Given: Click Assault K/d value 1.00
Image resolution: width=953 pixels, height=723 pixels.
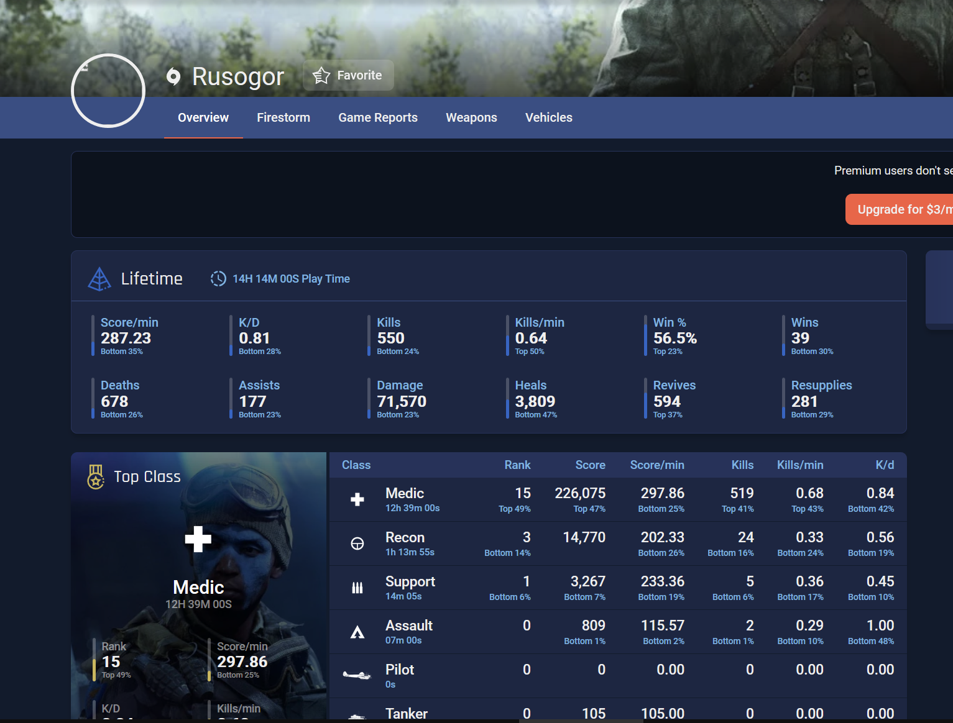Looking at the screenshot, I should click(880, 625).
